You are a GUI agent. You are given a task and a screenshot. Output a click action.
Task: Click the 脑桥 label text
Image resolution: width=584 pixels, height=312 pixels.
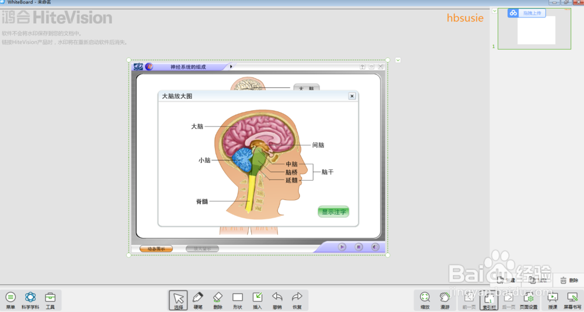click(291, 172)
